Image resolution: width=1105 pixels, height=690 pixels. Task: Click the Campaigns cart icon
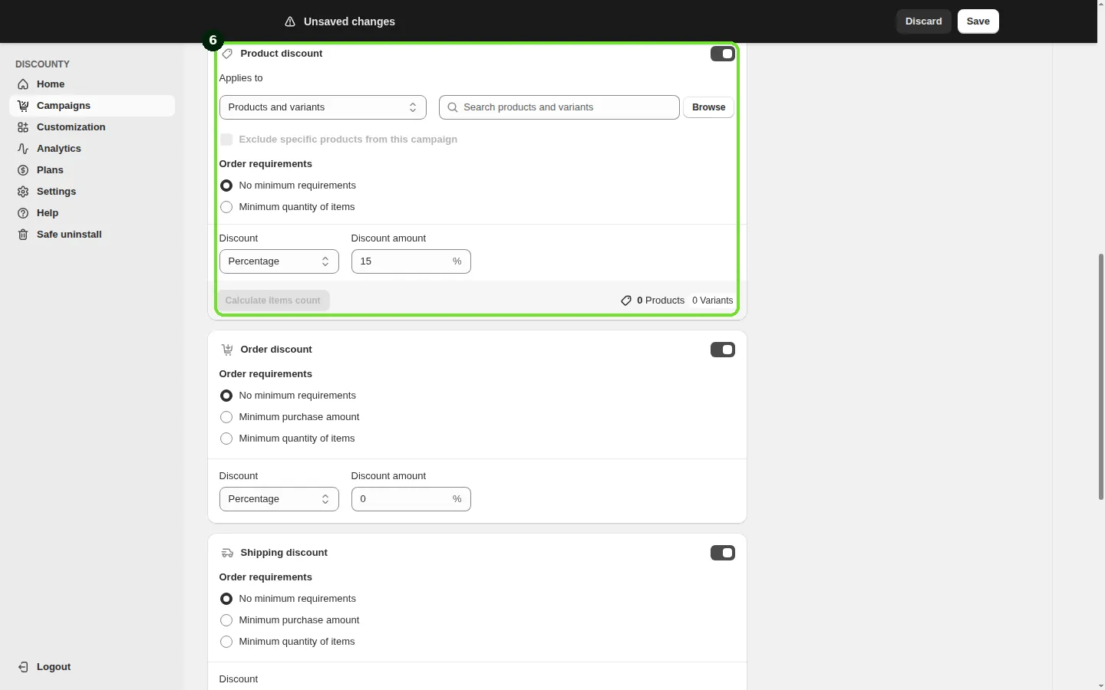click(23, 106)
